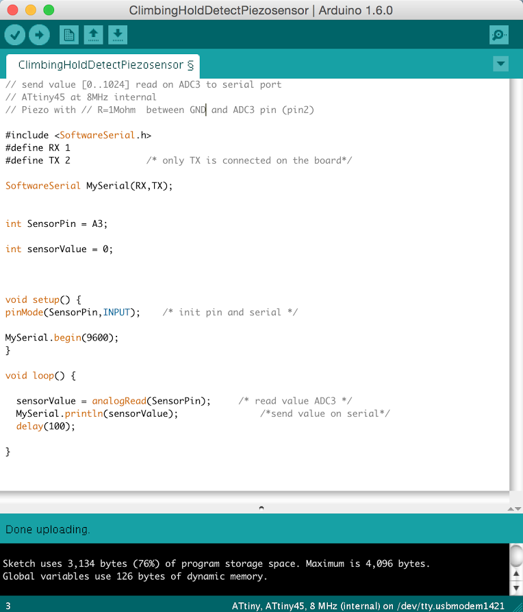Click the 'void setup() {' line
523x612 pixels.
43,299
